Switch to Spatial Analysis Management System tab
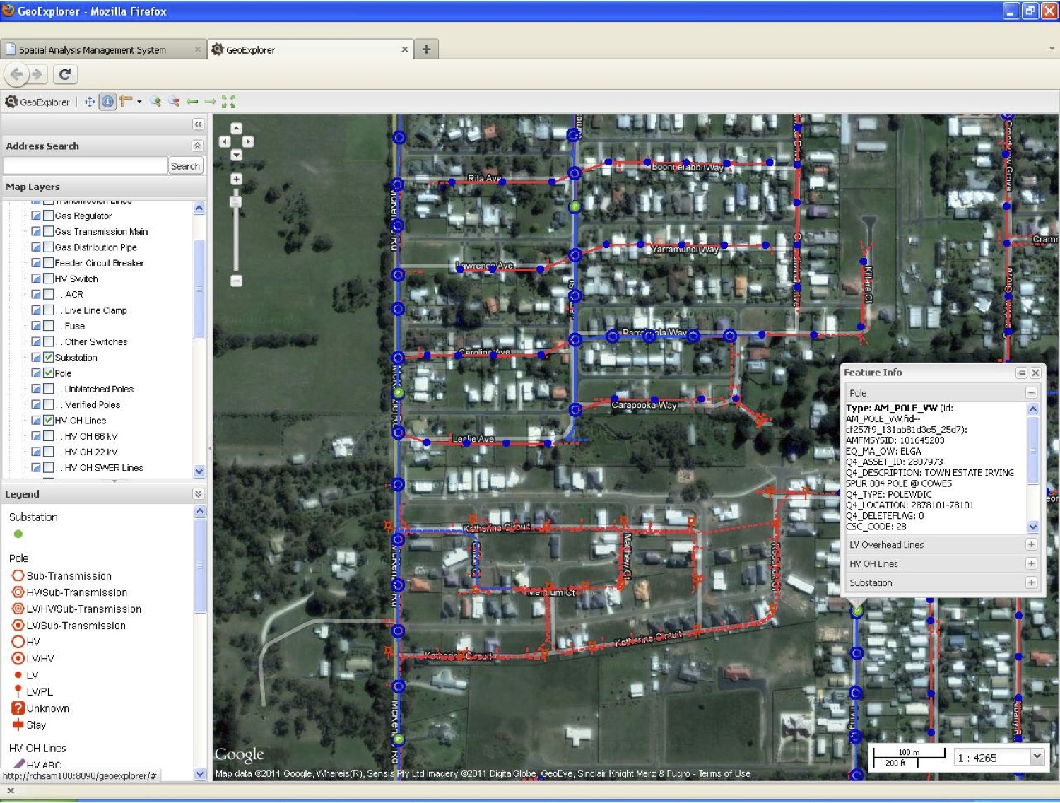 99,50
